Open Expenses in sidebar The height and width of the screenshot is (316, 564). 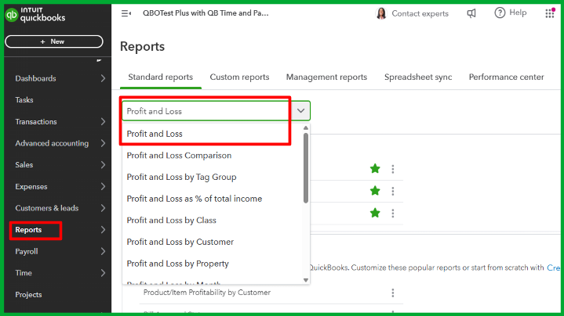31,187
